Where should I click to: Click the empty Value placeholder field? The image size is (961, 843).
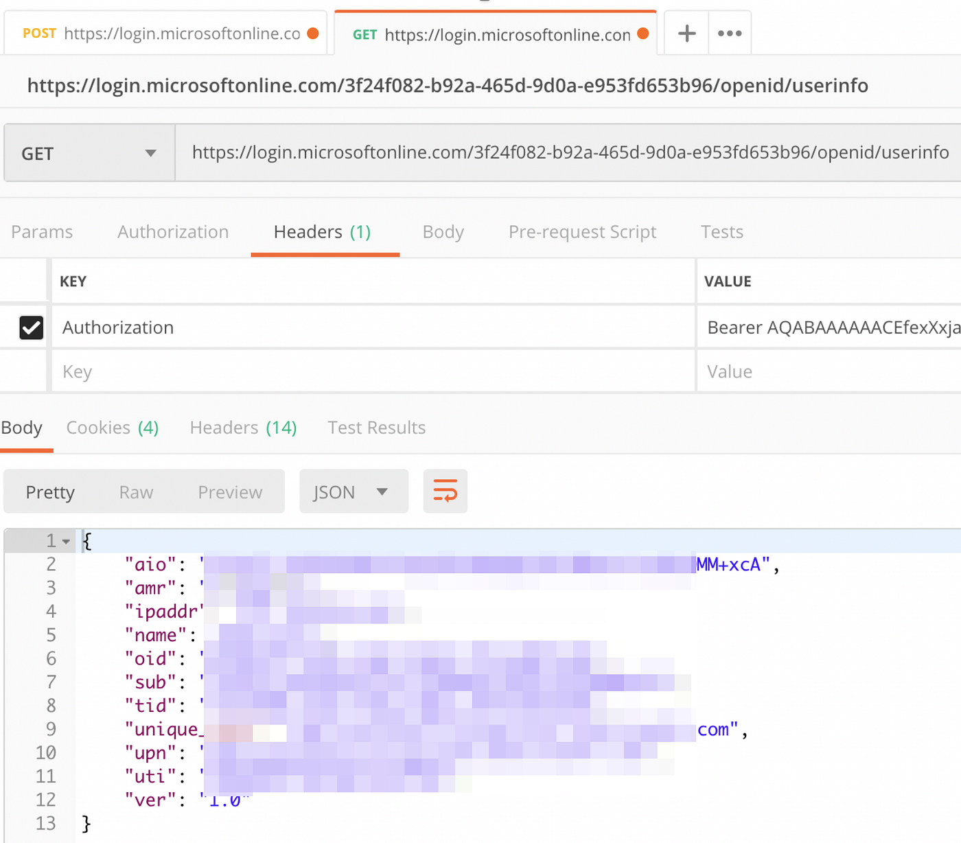coord(829,371)
